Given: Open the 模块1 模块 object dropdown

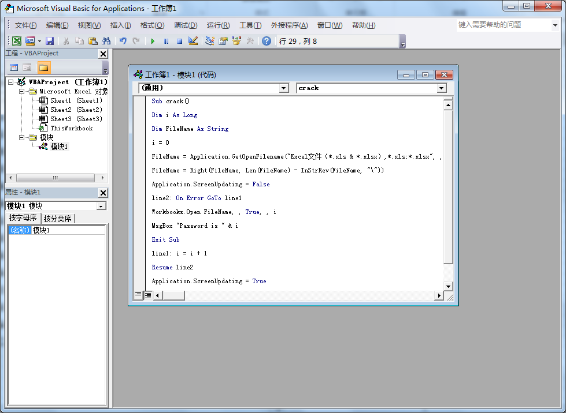Looking at the screenshot, I should (101, 206).
